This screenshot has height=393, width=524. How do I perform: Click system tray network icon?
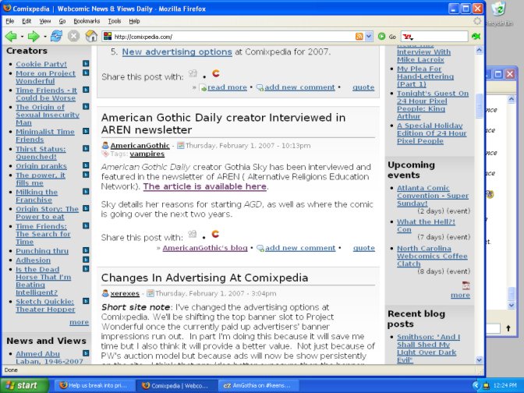pyautogui.click(x=487, y=385)
